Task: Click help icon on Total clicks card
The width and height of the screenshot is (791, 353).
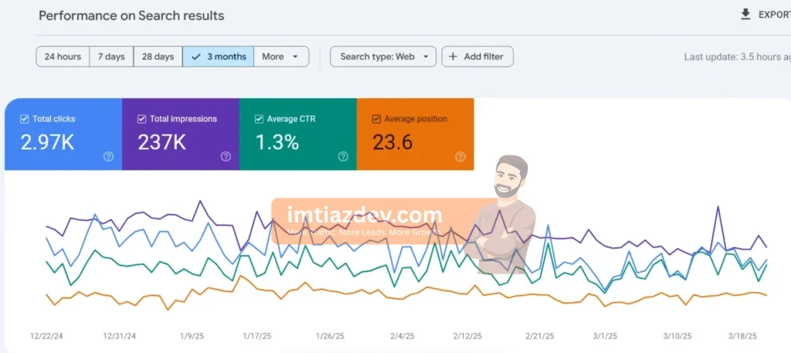Action: click(x=108, y=156)
